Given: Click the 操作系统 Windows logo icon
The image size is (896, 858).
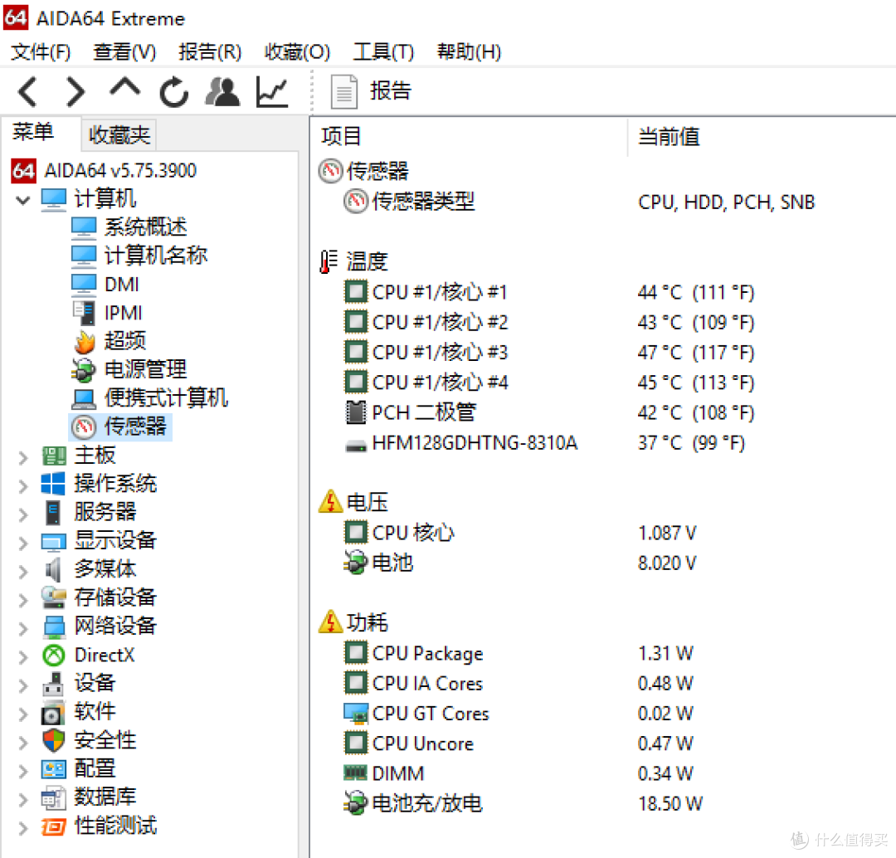Looking at the screenshot, I should (53, 484).
